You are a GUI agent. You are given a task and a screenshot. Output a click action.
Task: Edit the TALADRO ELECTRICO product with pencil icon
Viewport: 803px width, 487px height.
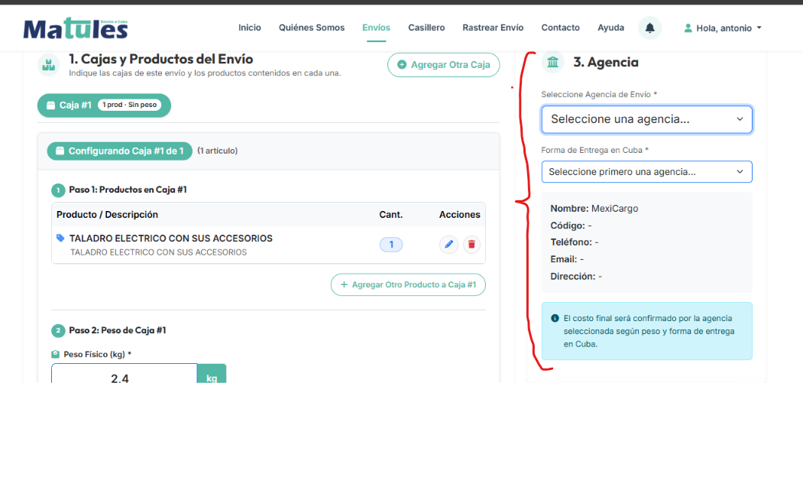click(x=448, y=245)
